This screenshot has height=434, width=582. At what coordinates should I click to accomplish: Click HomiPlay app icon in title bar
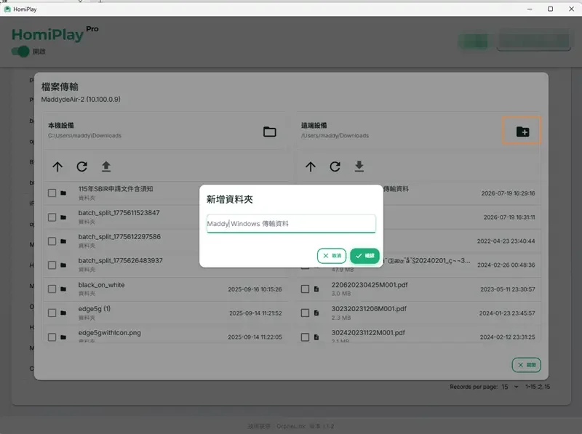[x=7, y=9]
